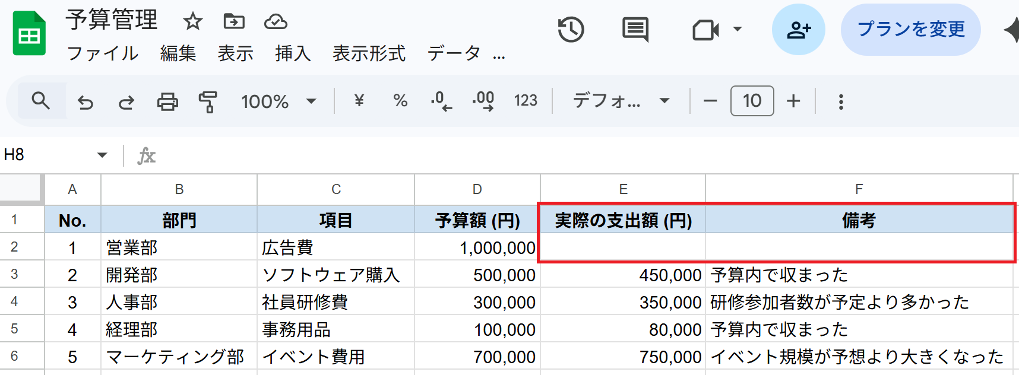Increase font size with plus button

793,101
